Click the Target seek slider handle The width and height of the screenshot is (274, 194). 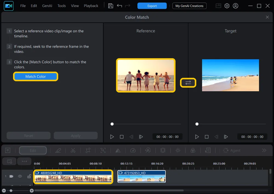[197, 124]
